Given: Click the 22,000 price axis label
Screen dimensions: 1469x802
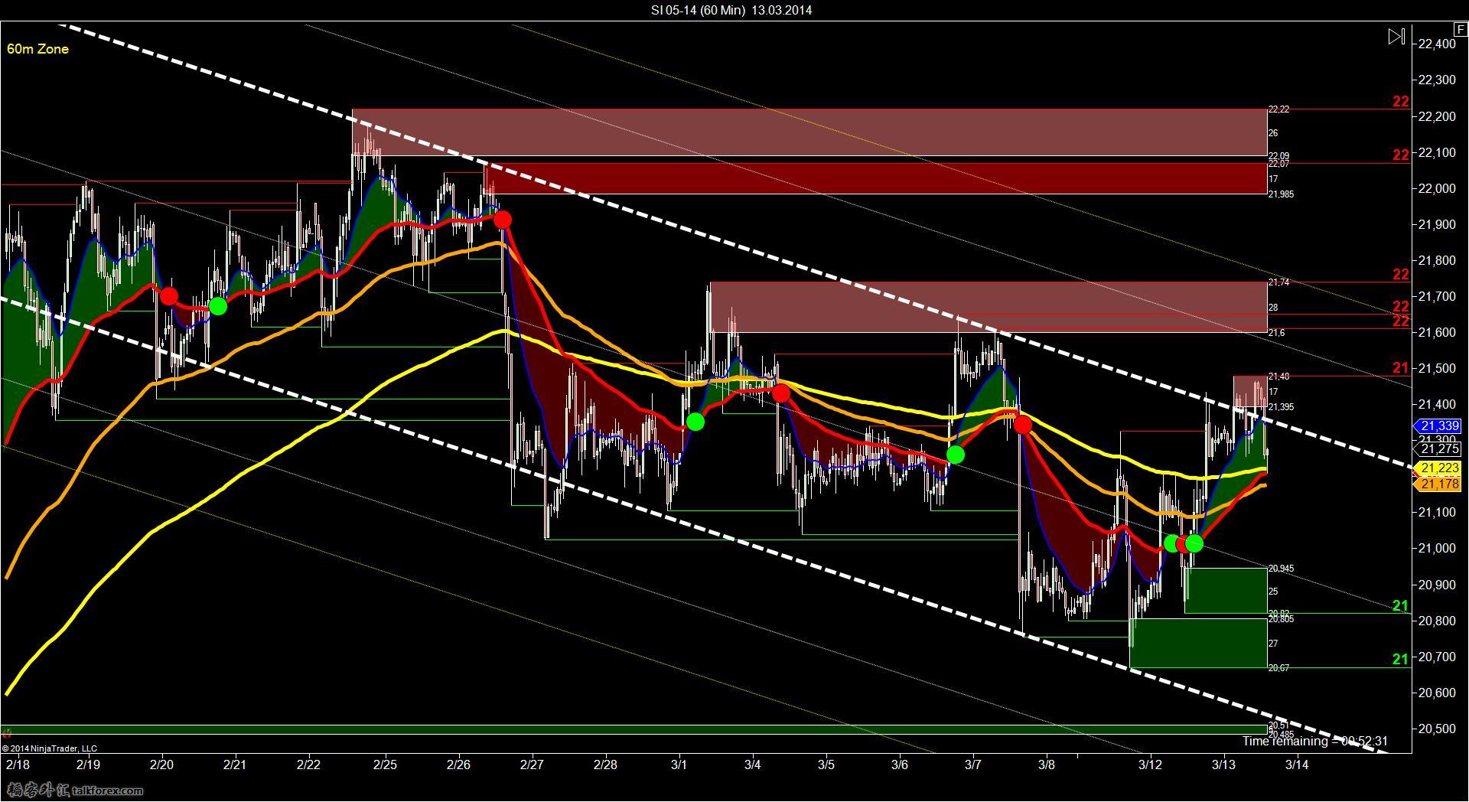Looking at the screenshot, I should point(1437,189).
